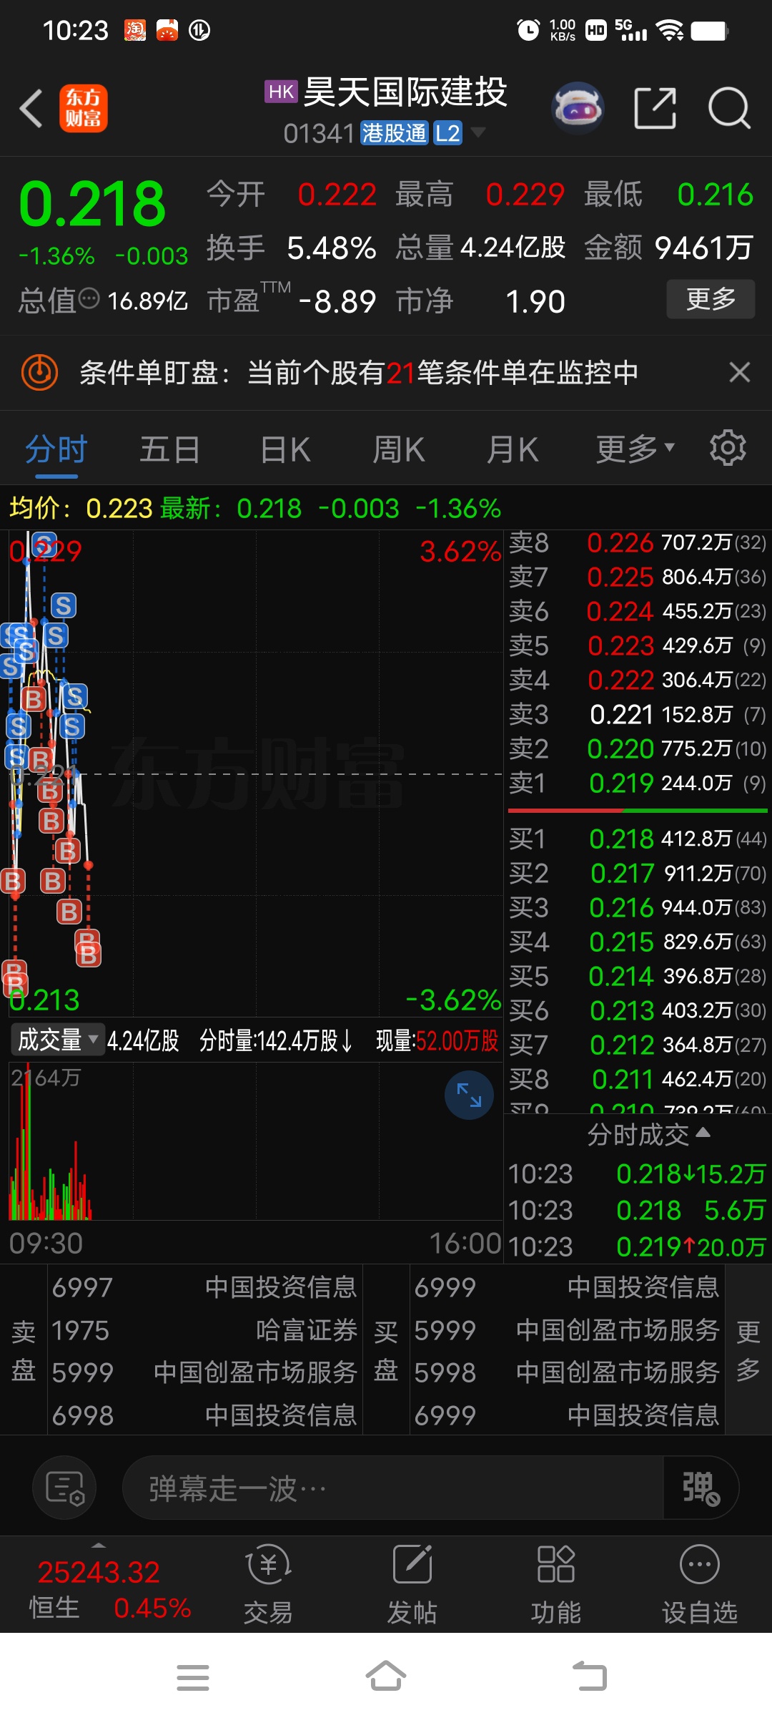Tap sell broker 6997 中国投资信息
The image size is (772, 1723).
pyautogui.click(x=205, y=1287)
